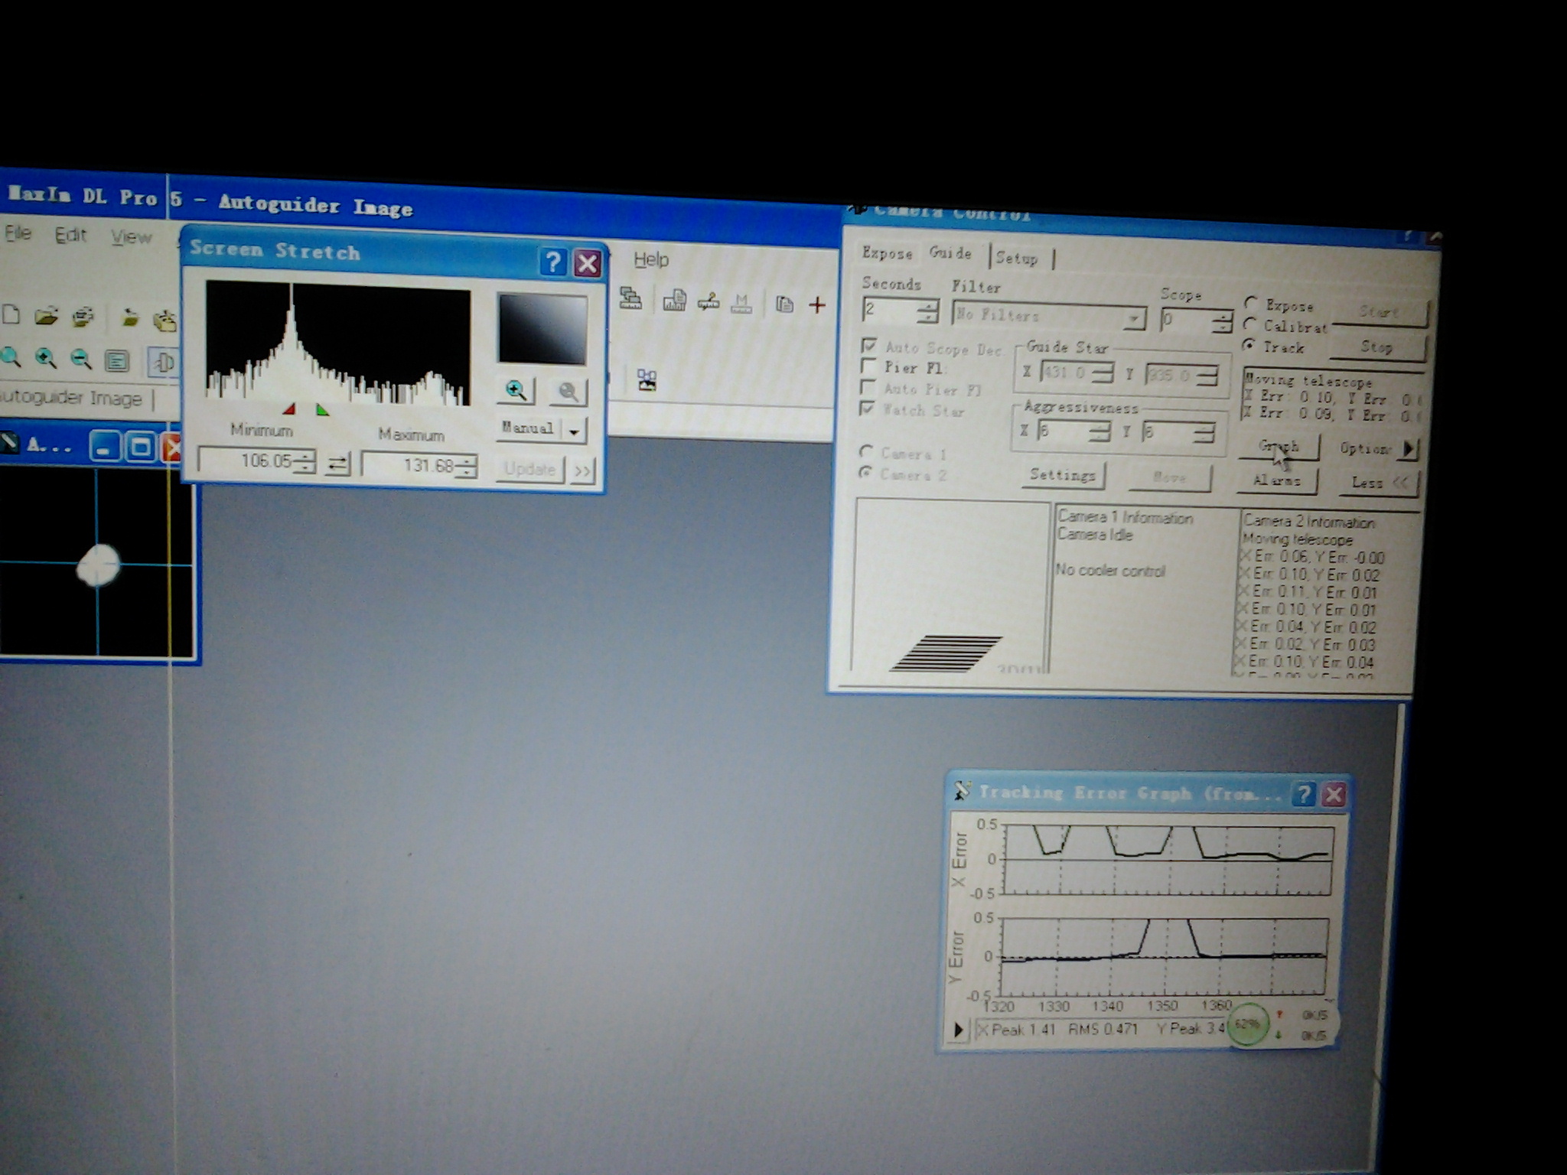Adjust the Seconds spinner arrows
The image size is (1567, 1175).
coord(928,311)
